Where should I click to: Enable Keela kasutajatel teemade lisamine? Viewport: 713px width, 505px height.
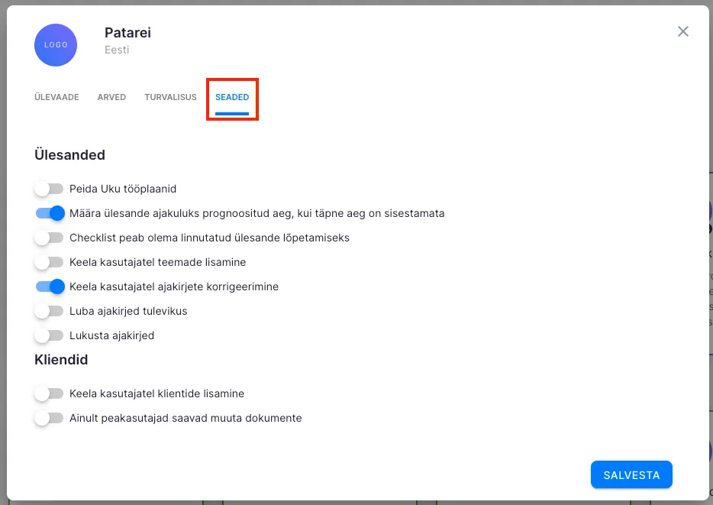[x=49, y=262]
